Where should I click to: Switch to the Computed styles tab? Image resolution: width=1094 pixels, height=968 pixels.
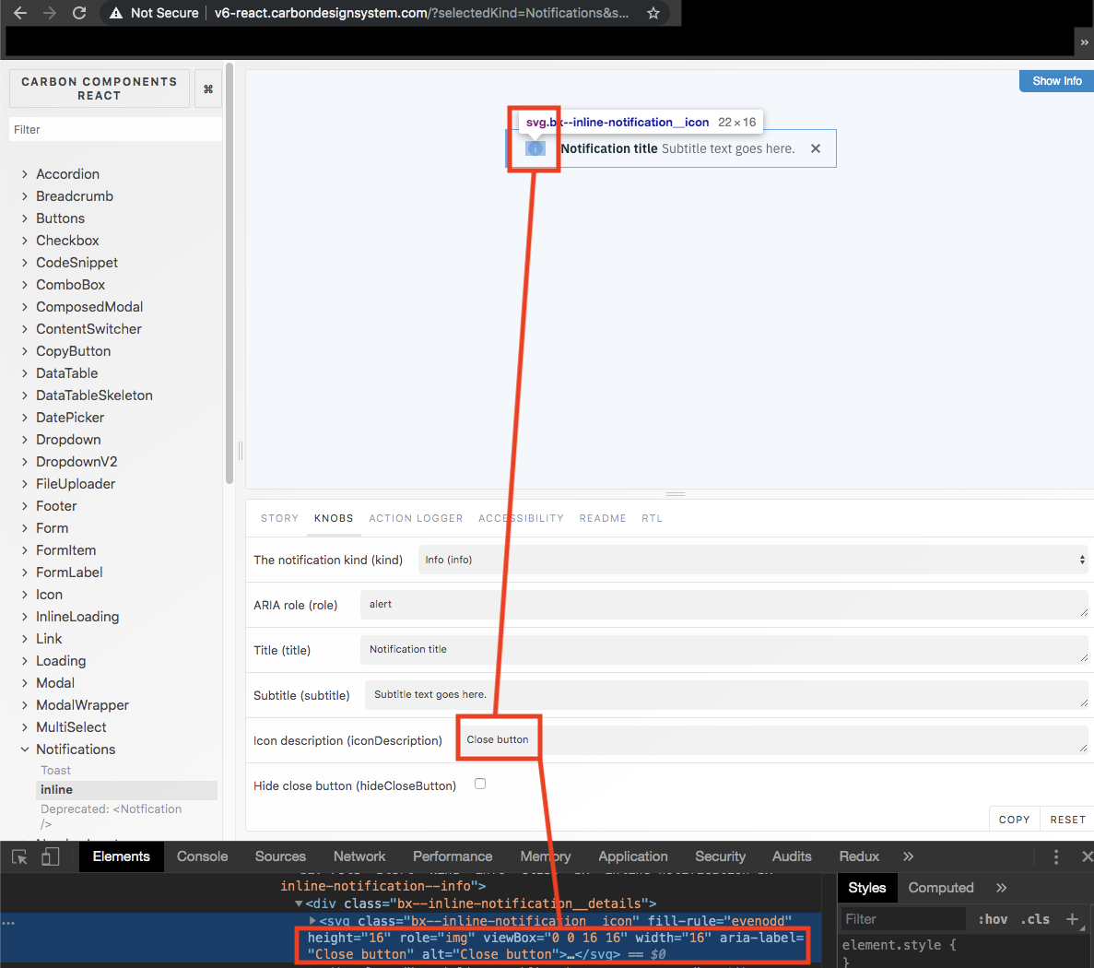click(940, 888)
